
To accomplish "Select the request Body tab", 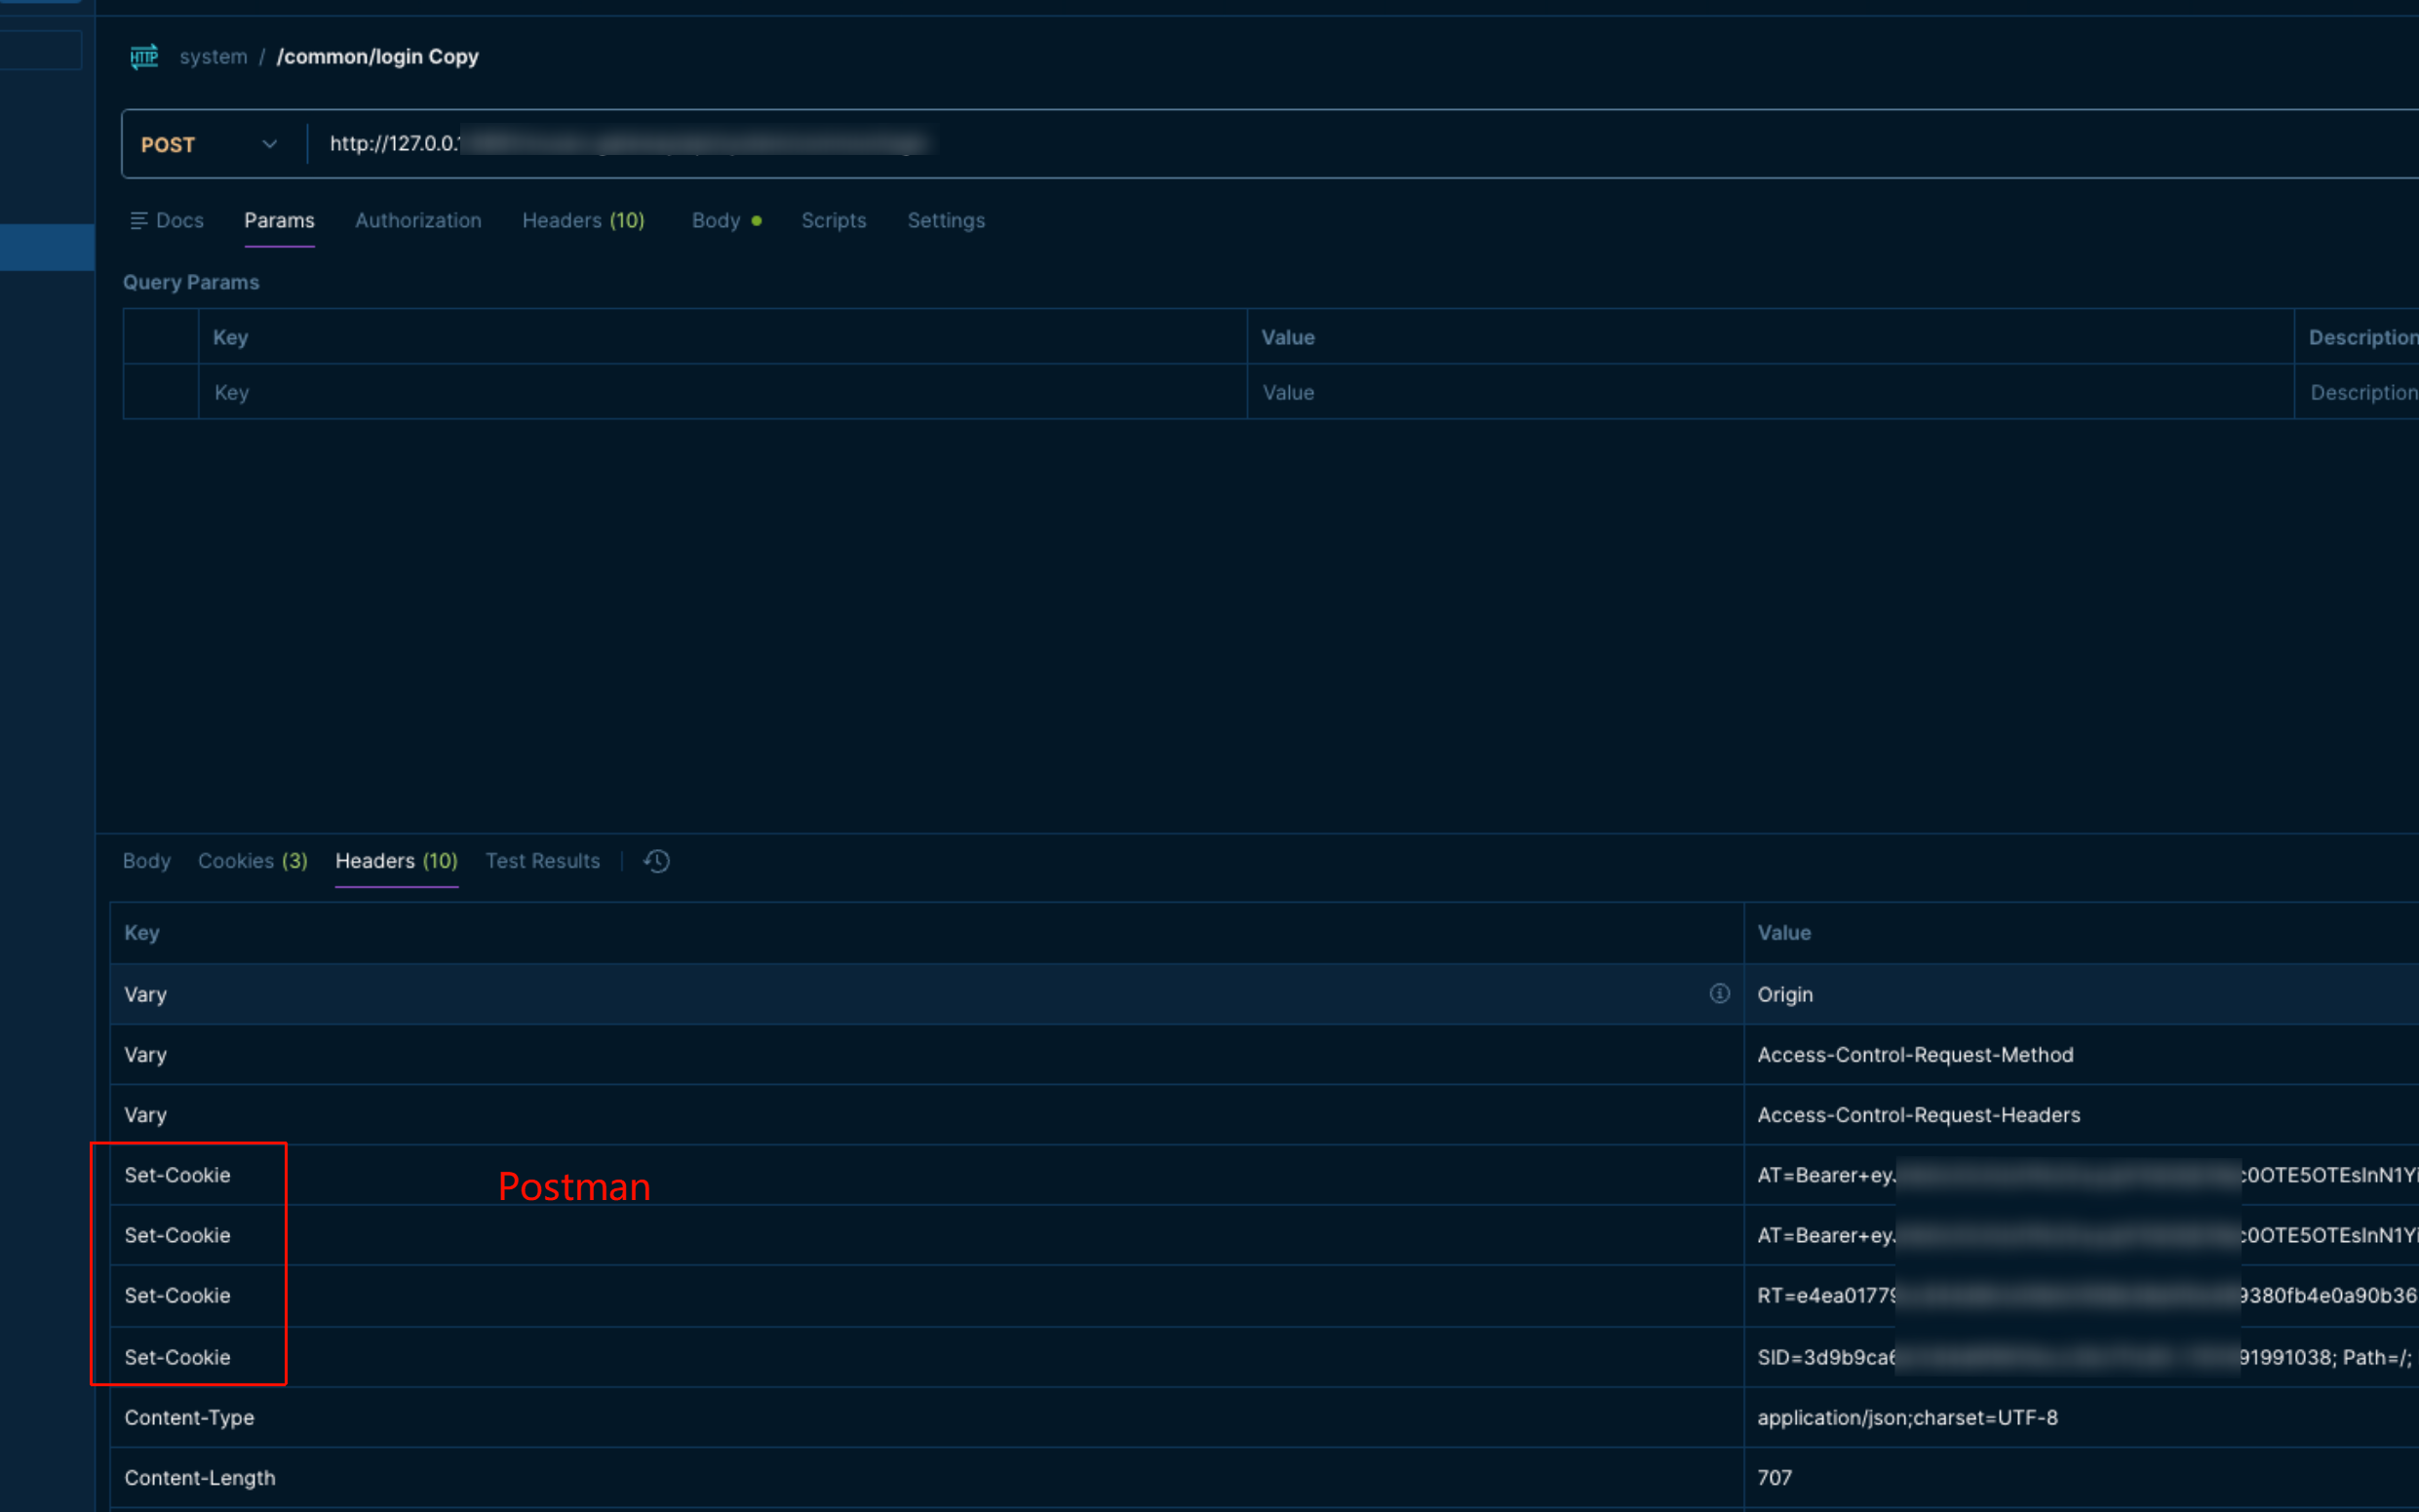I will click(x=716, y=220).
